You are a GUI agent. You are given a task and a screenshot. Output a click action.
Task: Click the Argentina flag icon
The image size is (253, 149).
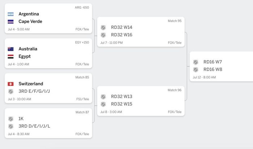[x=10, y=14]
